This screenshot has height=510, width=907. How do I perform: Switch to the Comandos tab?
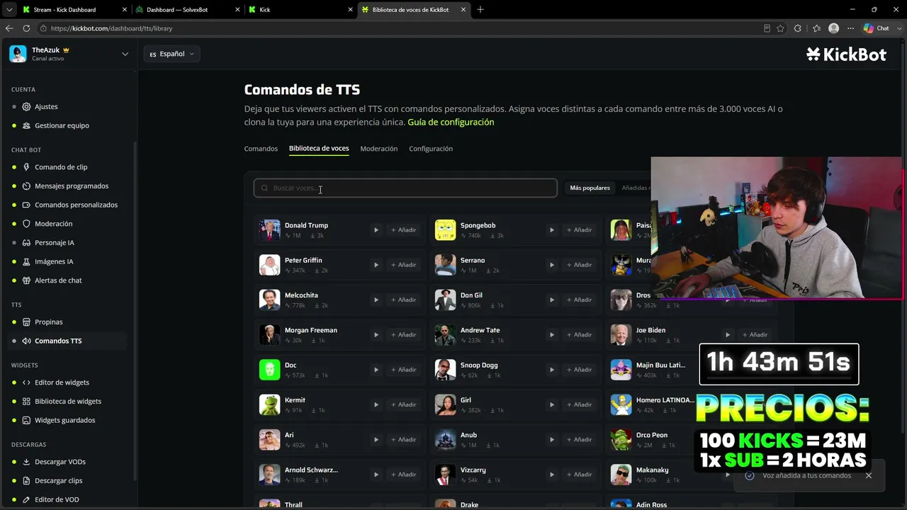click(261, 149)
